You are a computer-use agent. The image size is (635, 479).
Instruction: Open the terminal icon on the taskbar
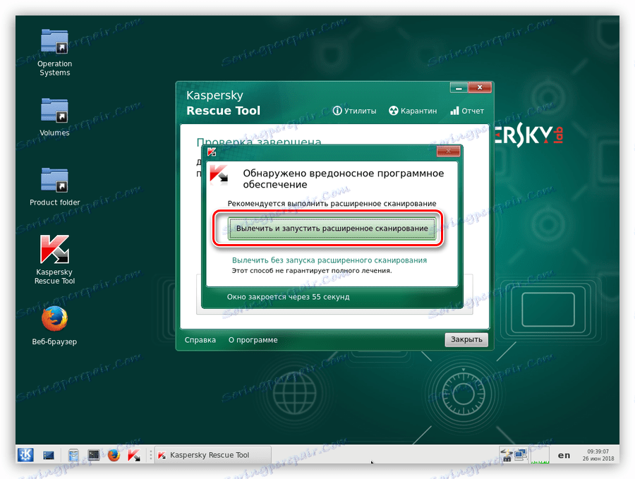(x=94, y=455)
